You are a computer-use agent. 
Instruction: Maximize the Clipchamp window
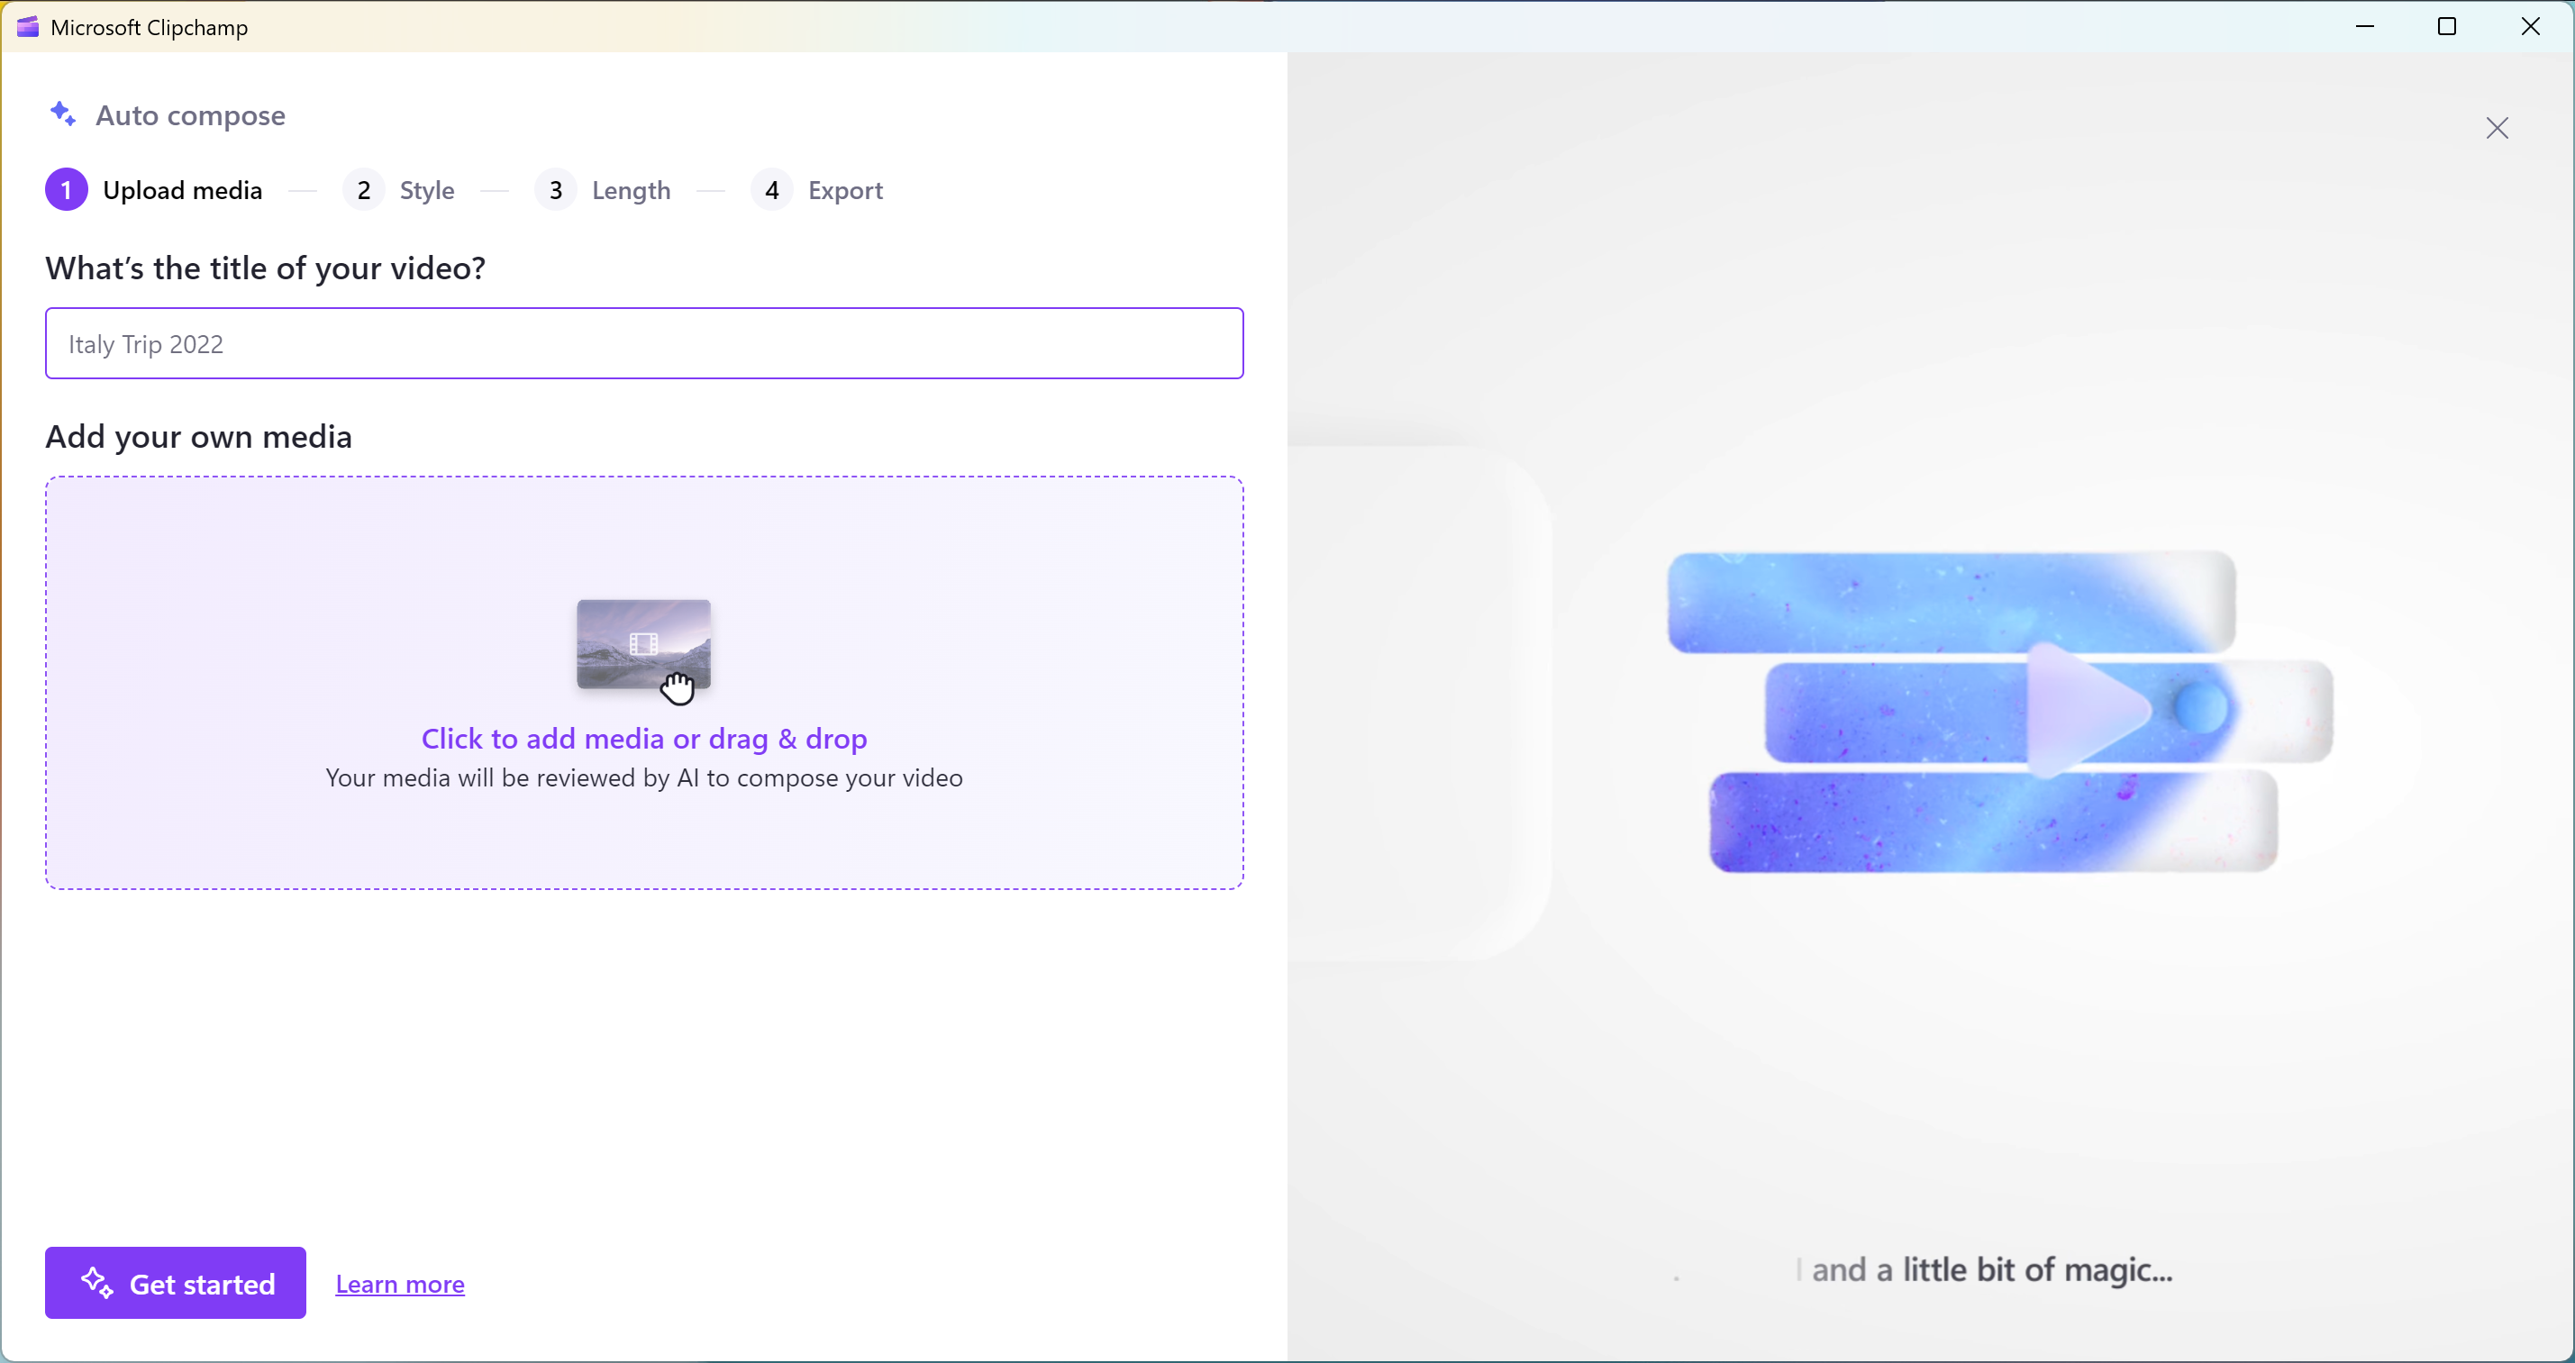click(x=2447, y=27)
